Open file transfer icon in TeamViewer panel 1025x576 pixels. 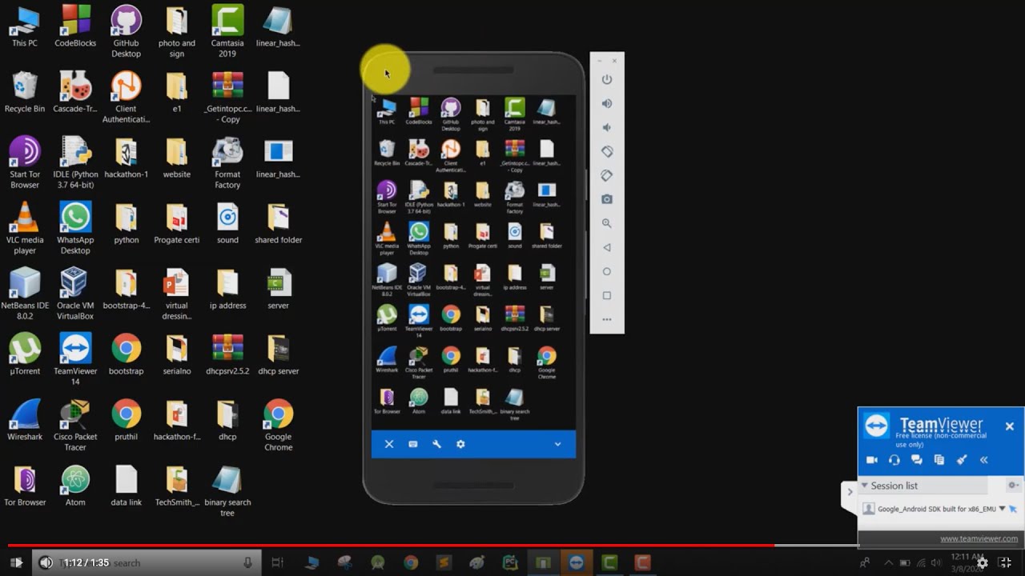[x=939, y=460]
